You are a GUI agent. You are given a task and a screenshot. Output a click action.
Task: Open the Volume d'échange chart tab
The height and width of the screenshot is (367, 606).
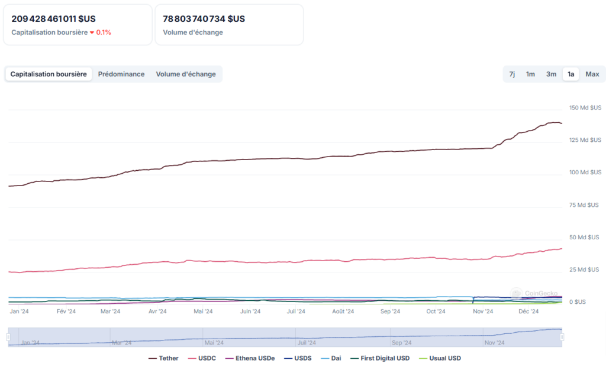point(186,74)
